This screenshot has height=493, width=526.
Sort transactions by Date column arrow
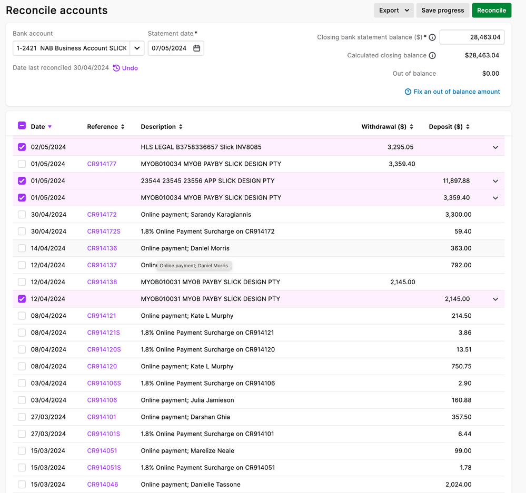click(x=50, y=127)
